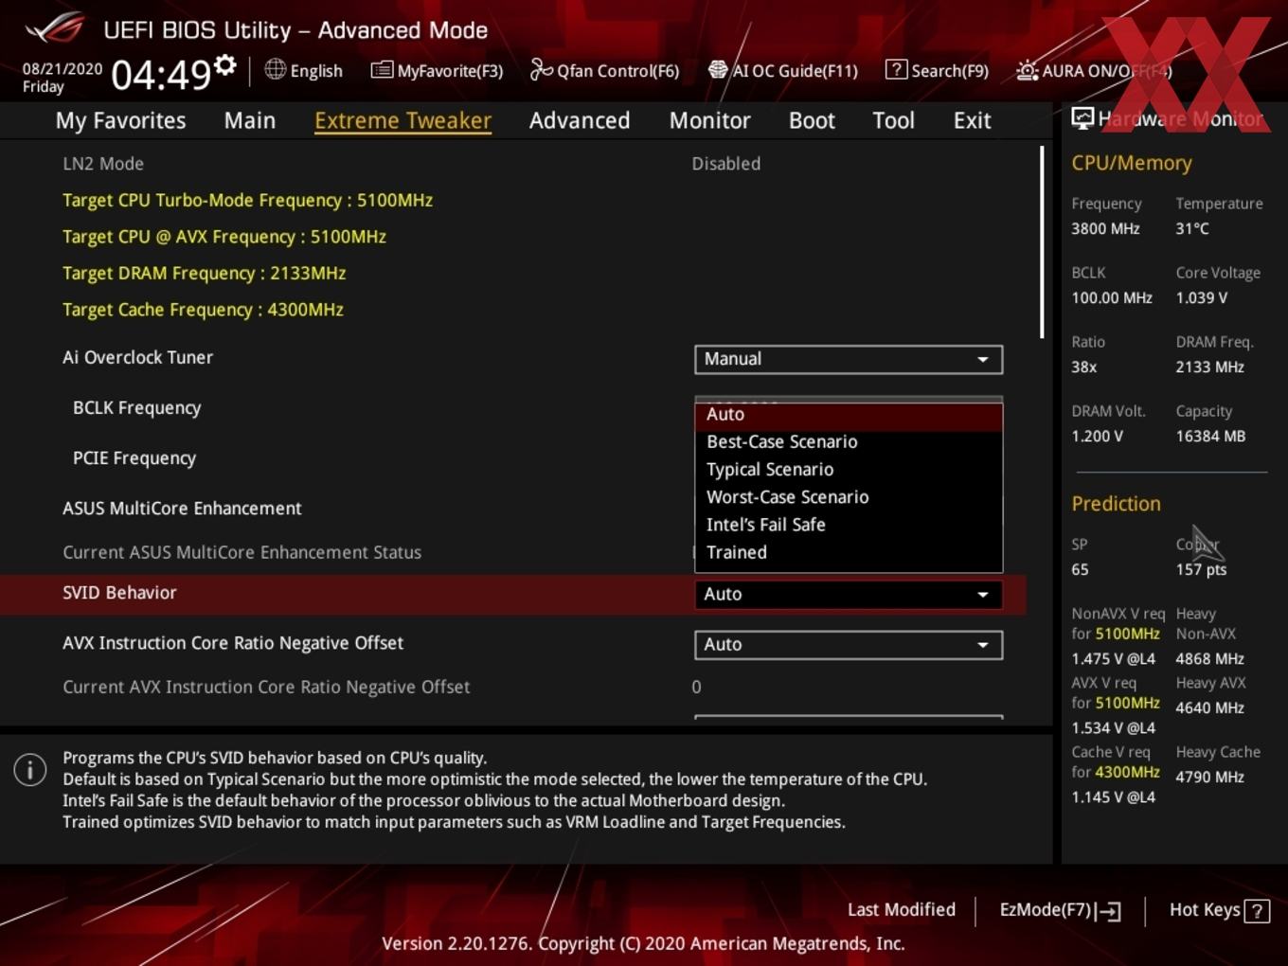
Task: Click the Hot Keys label
Action: [x=1205, y=910]
